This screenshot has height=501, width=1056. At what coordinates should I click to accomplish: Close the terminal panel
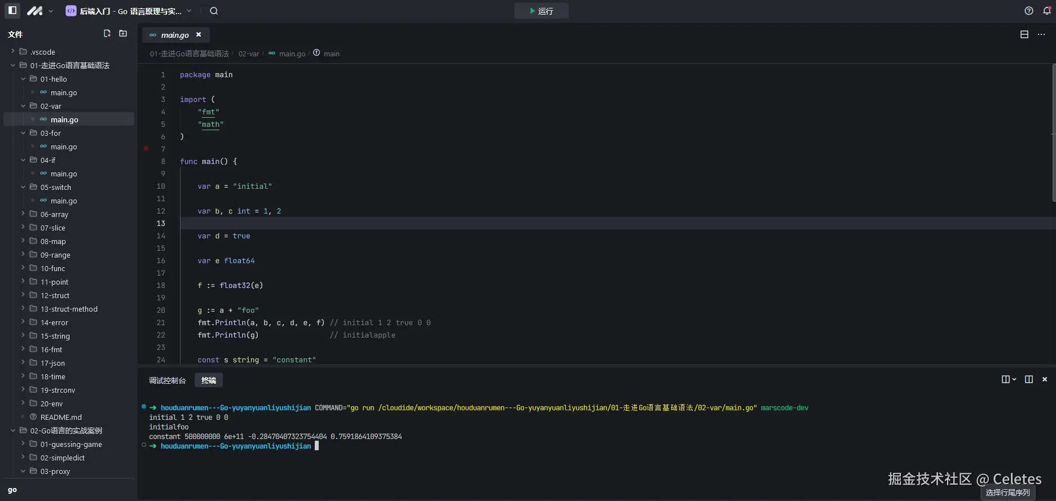point(1045,379)
